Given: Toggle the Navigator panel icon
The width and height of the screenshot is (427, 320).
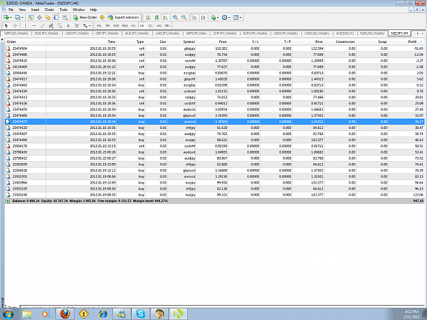Looking at the screenshot, I should pos(48,18).
